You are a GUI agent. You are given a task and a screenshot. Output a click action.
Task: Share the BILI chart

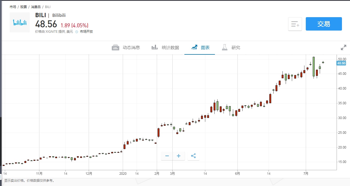tap(193, 156)
